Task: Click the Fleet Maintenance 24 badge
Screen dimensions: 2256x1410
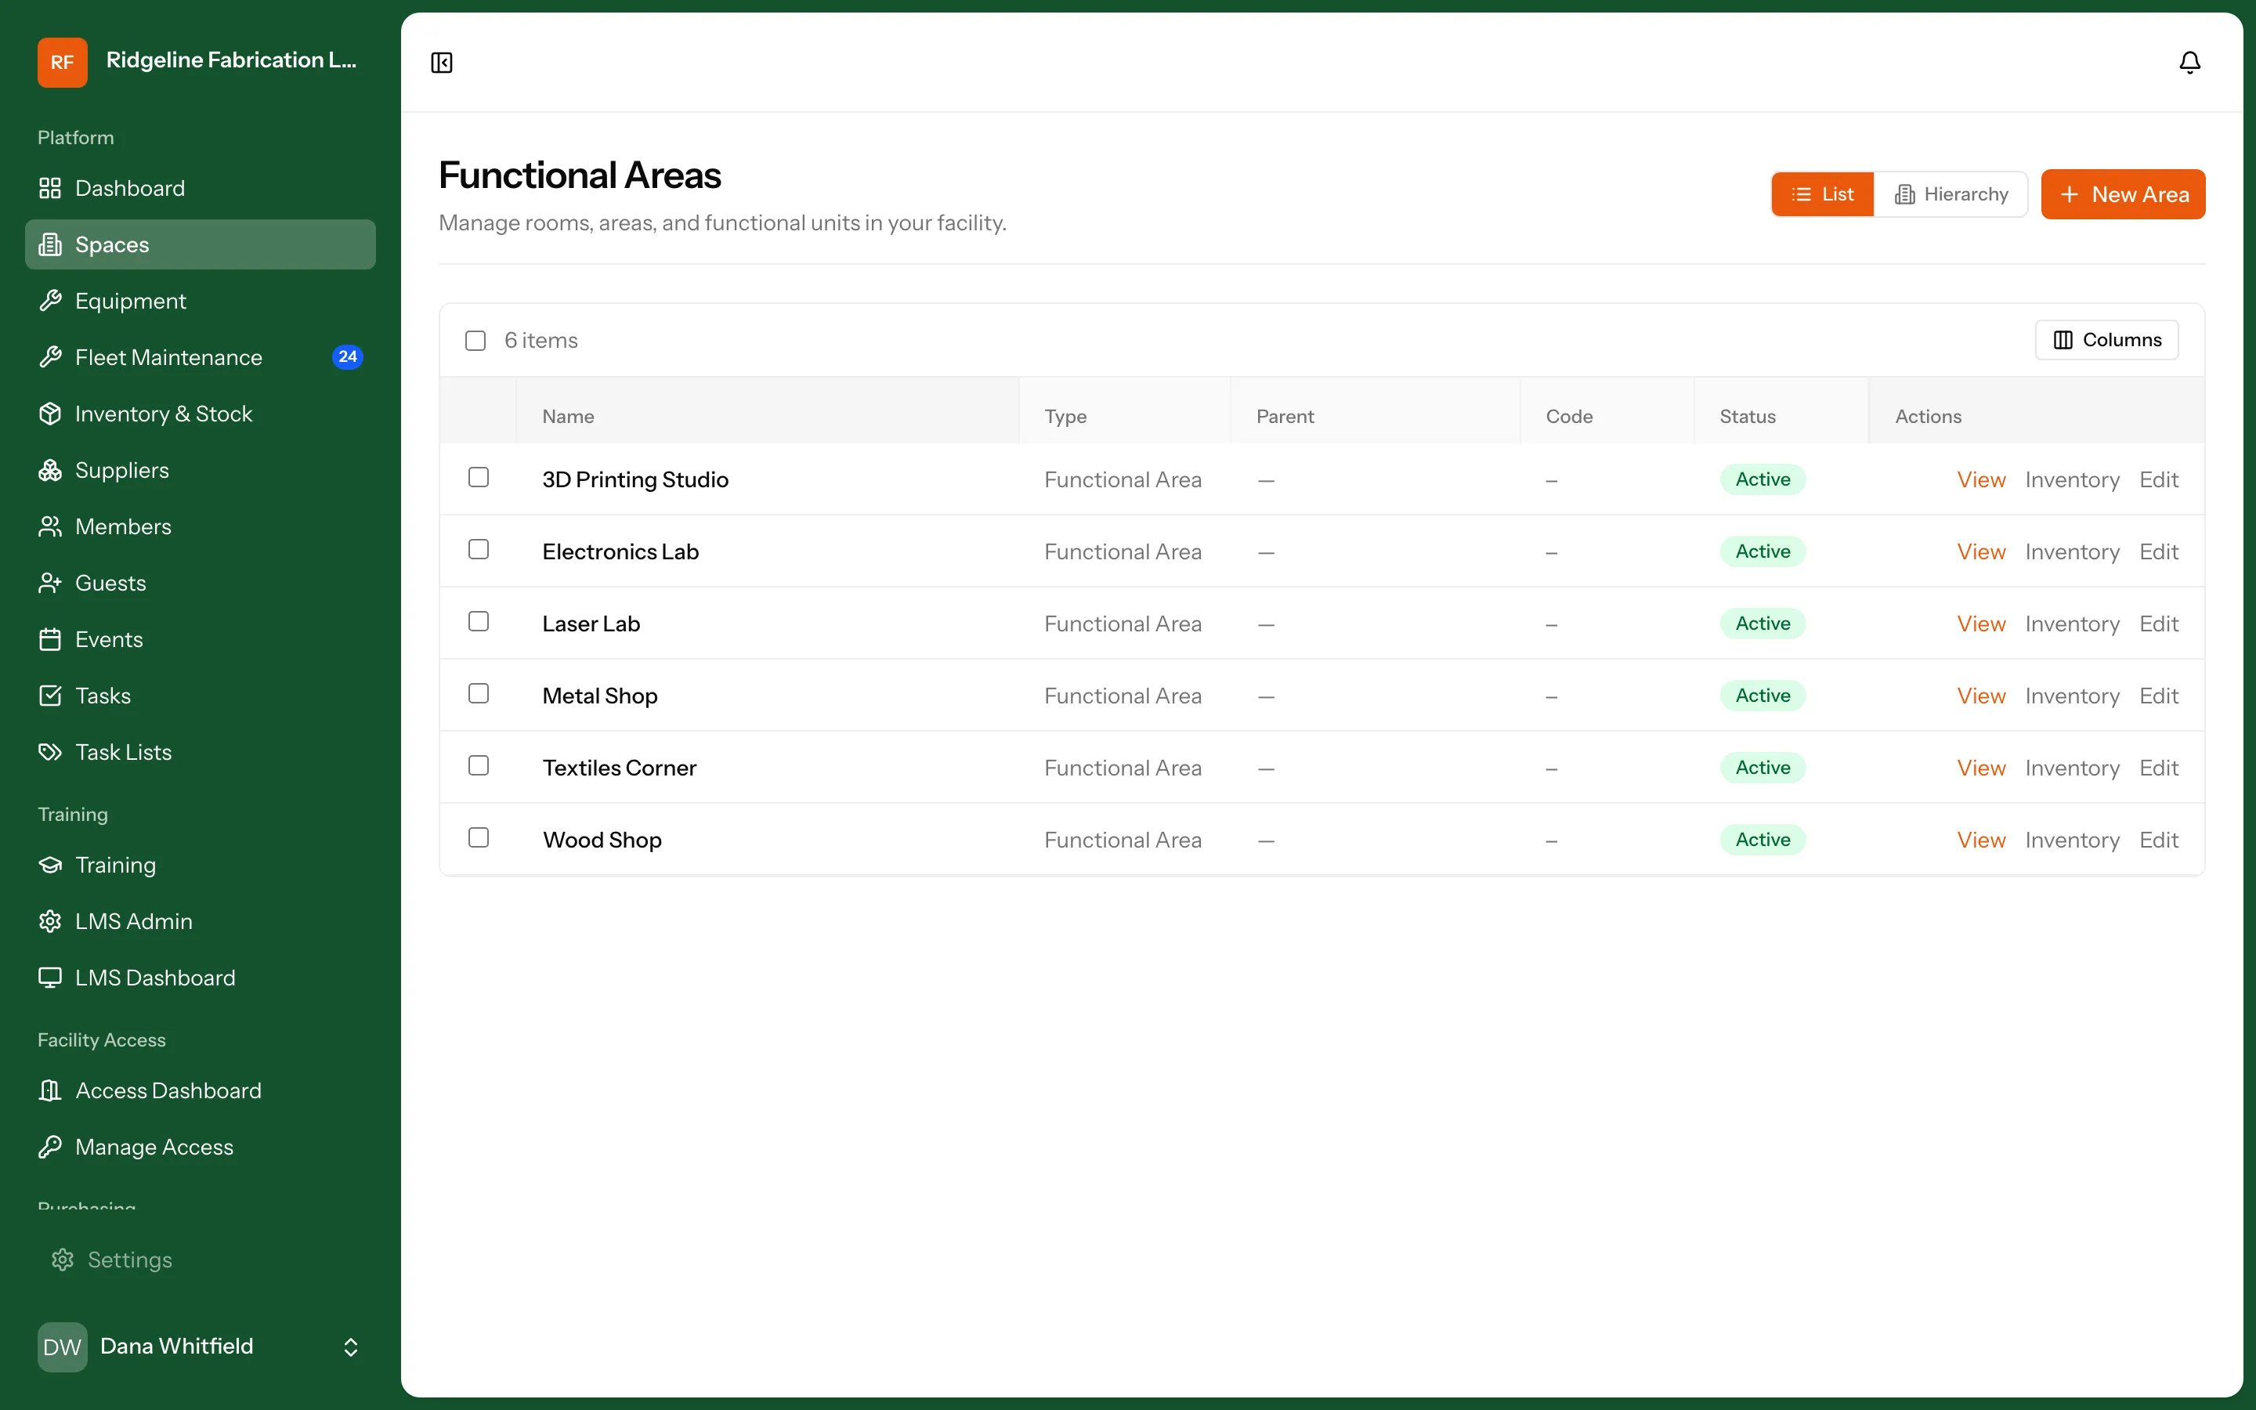Action: 348,357
